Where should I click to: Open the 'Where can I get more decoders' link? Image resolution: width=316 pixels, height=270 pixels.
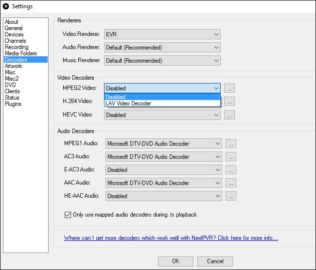(171, 238)
